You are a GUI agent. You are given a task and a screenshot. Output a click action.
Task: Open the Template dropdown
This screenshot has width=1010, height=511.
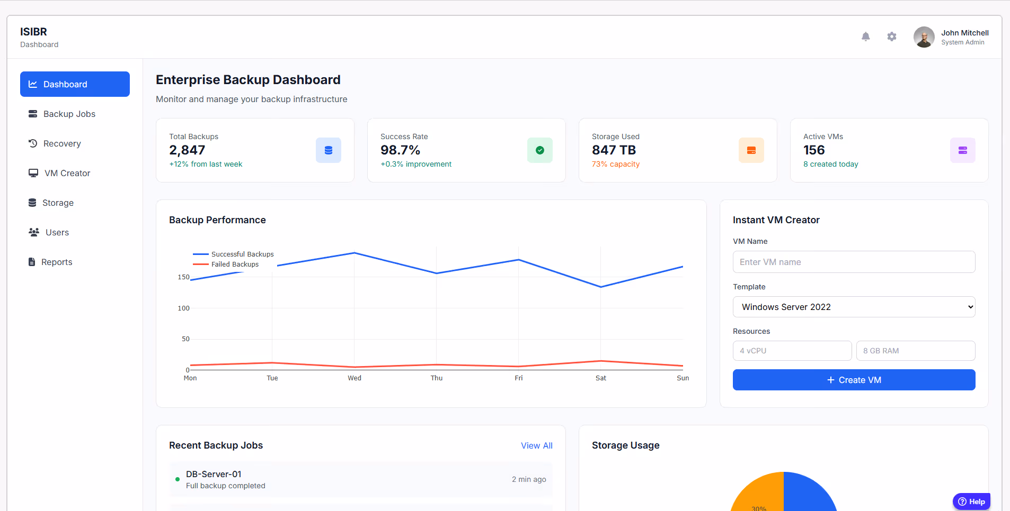tap(854, 307)
